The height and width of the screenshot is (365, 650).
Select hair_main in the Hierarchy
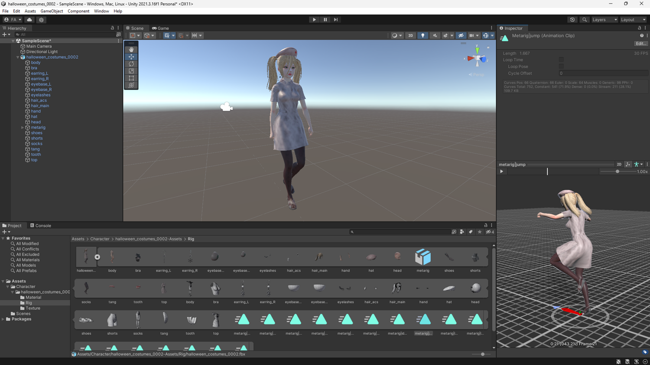pos(40,106)
